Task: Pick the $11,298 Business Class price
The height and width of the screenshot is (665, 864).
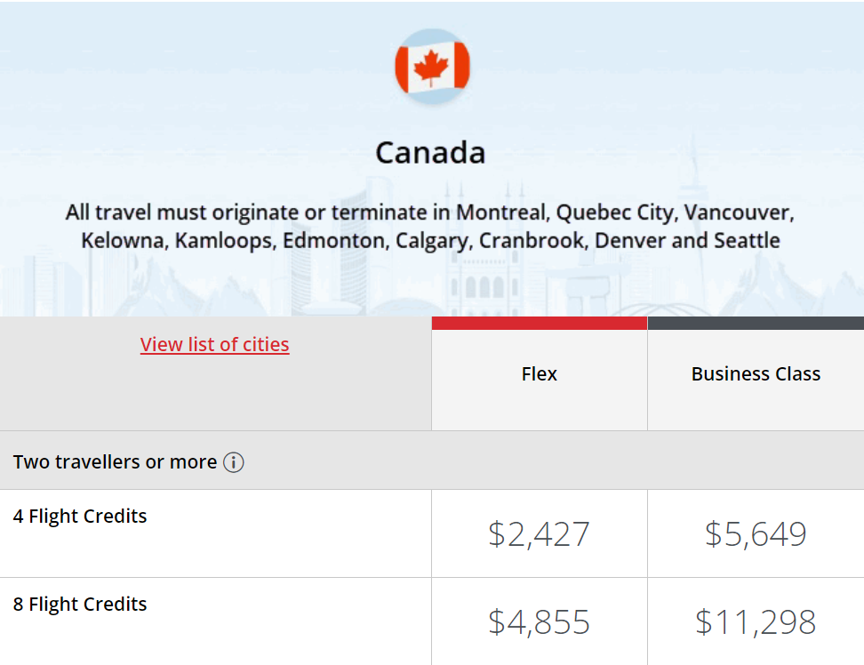Action: (756, 622)
